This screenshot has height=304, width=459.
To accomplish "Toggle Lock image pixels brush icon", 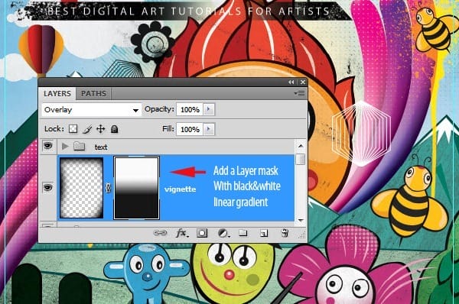I will [x=87, y=129].
